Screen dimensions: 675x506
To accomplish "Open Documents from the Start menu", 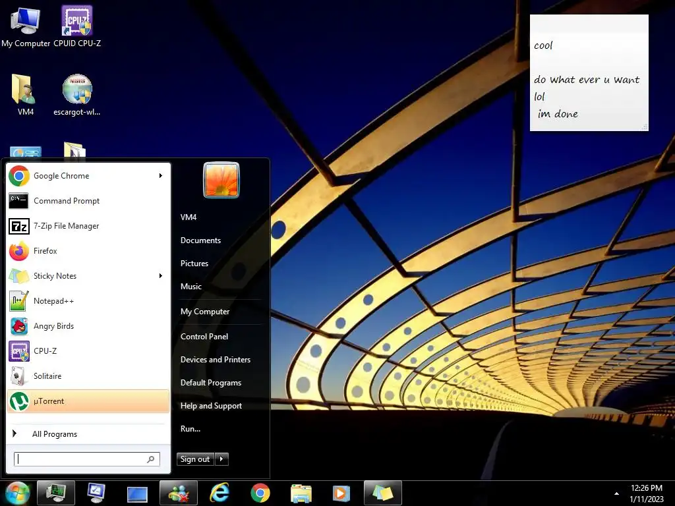I will coord(200,240).
